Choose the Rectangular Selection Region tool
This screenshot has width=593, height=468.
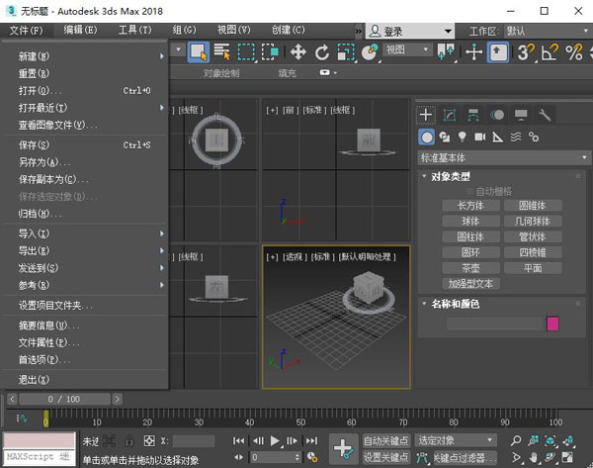point(246,51)
